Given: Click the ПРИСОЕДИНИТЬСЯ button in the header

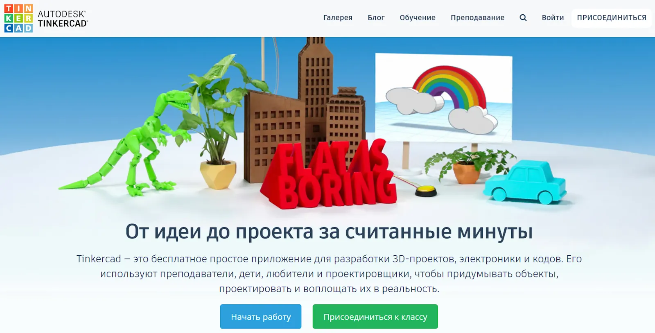Looking at the screenshot, I should tap(612, 18).
